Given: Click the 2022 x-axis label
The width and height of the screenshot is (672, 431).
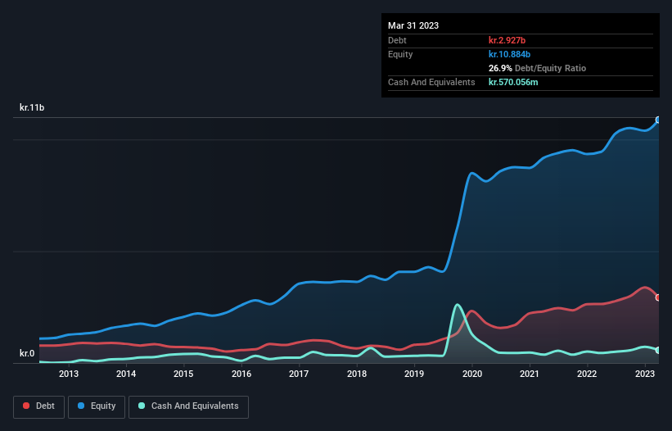Looking at the screenshot, I should (587, 374).
